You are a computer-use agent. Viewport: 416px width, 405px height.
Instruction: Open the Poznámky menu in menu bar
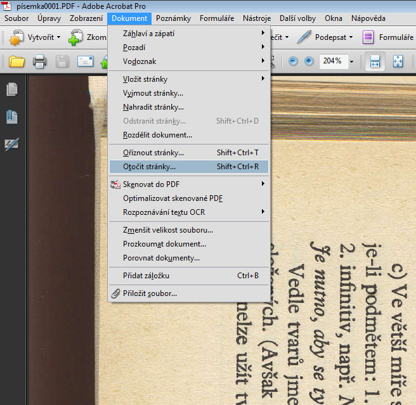pos(173,18)
